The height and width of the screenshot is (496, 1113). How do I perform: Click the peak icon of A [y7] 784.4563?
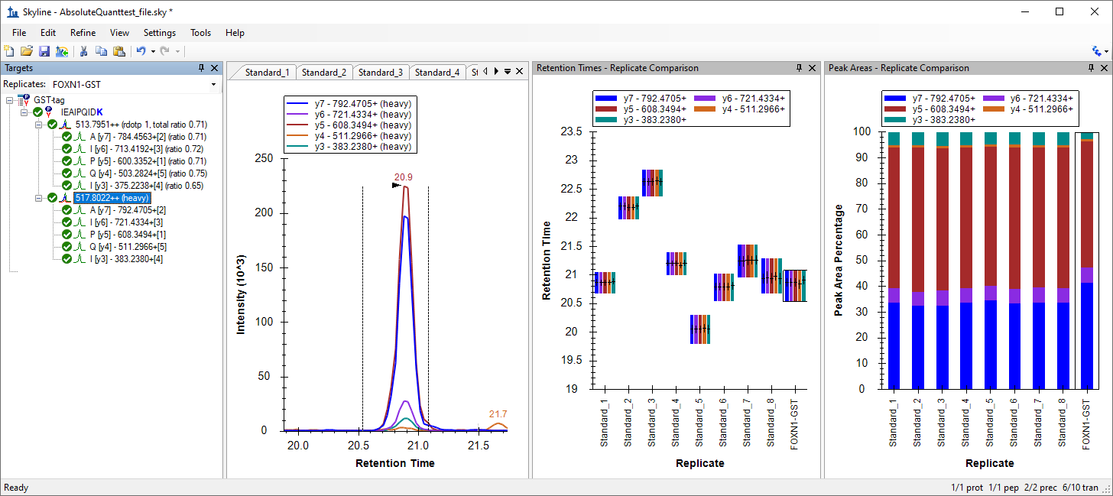pyautogui.click(x=79, y=137)
